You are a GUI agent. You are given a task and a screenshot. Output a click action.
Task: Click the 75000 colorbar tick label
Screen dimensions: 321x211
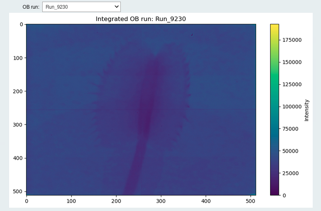coord(290,129)
